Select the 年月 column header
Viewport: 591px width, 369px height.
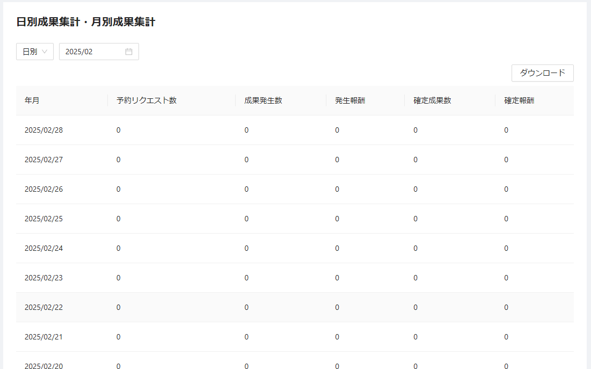[31, 100]
